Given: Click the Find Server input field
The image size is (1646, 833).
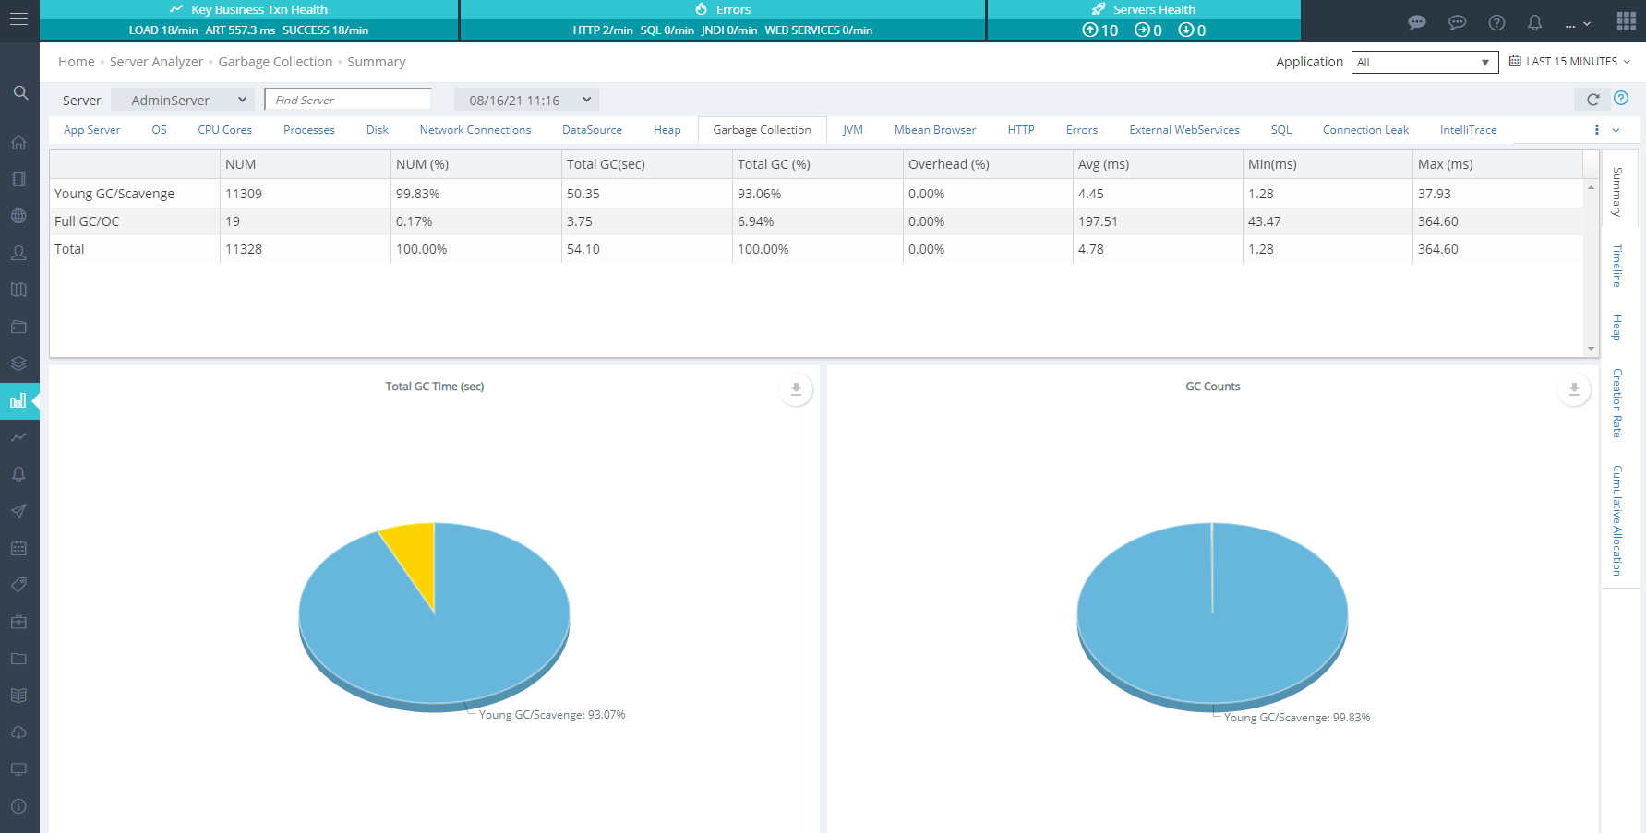Looking at the screenshot, I should tap(347, 100).
